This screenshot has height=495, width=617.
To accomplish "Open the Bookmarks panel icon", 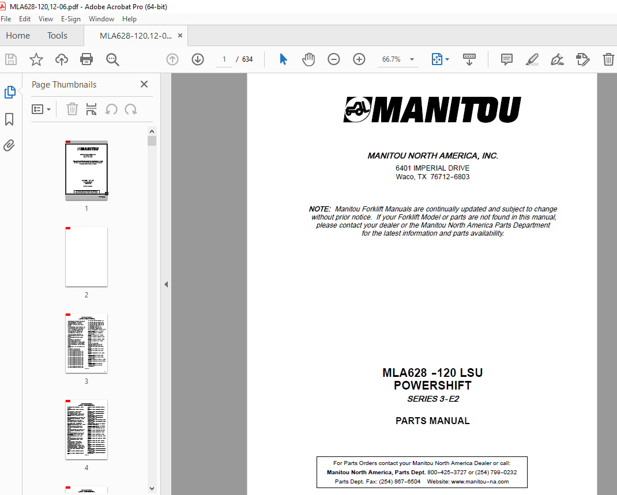I will tap(9, 119).
